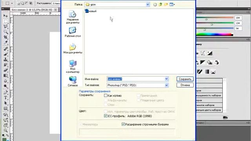Click the red channel slider handle
This screenshot has height=141, width=251.
(x=206, y=19)
